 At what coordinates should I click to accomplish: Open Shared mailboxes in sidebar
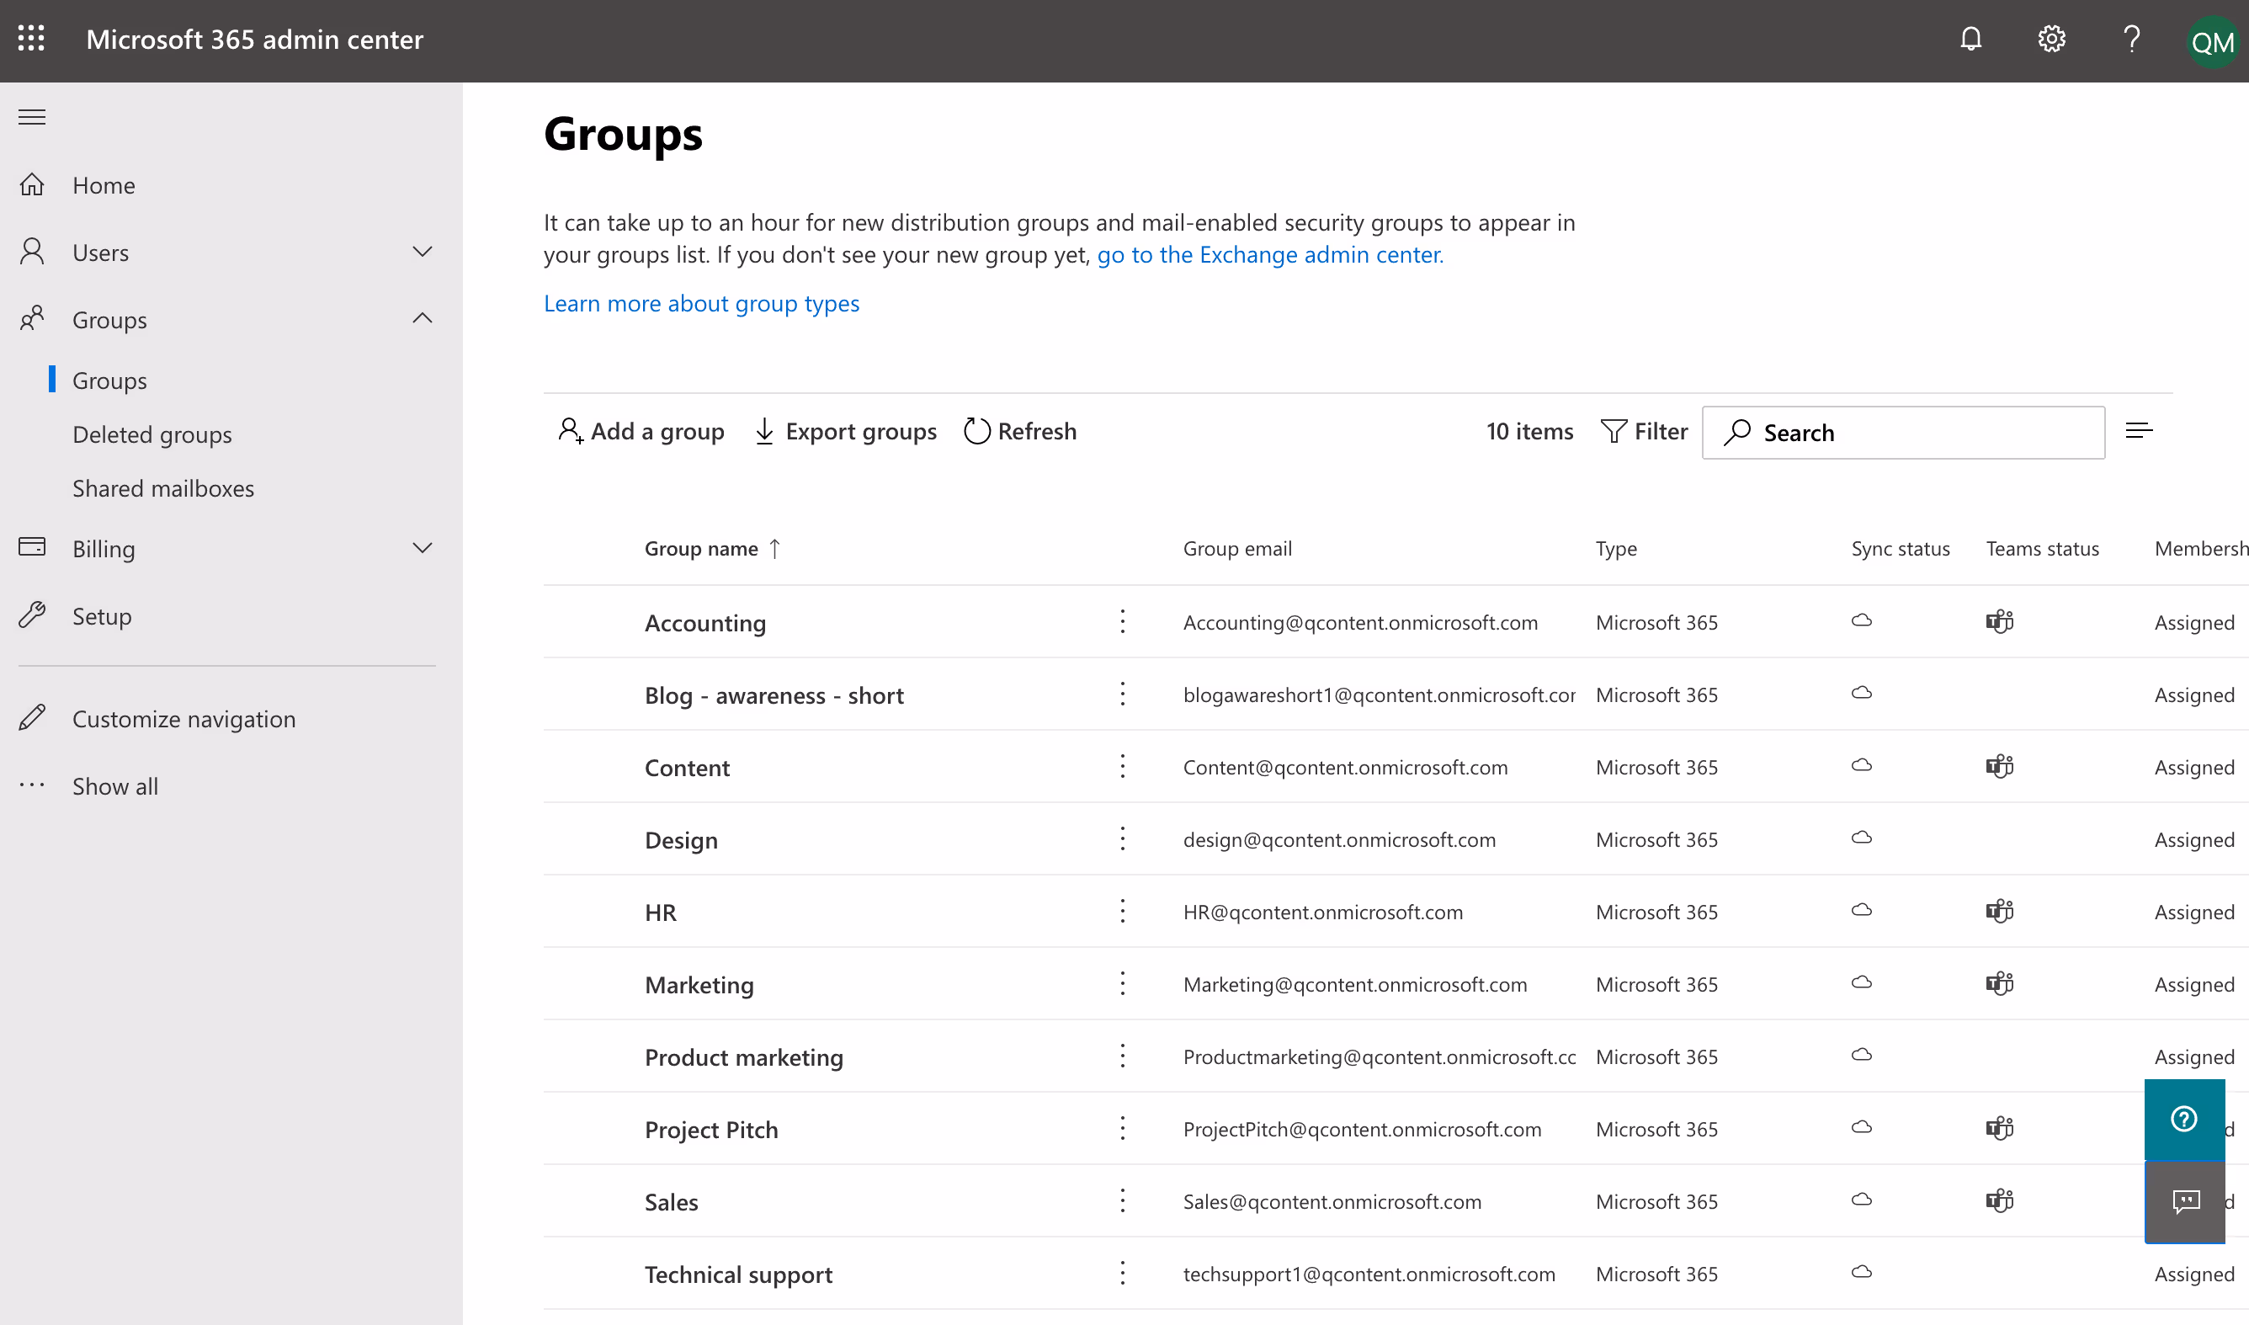(x=163, y=488)
